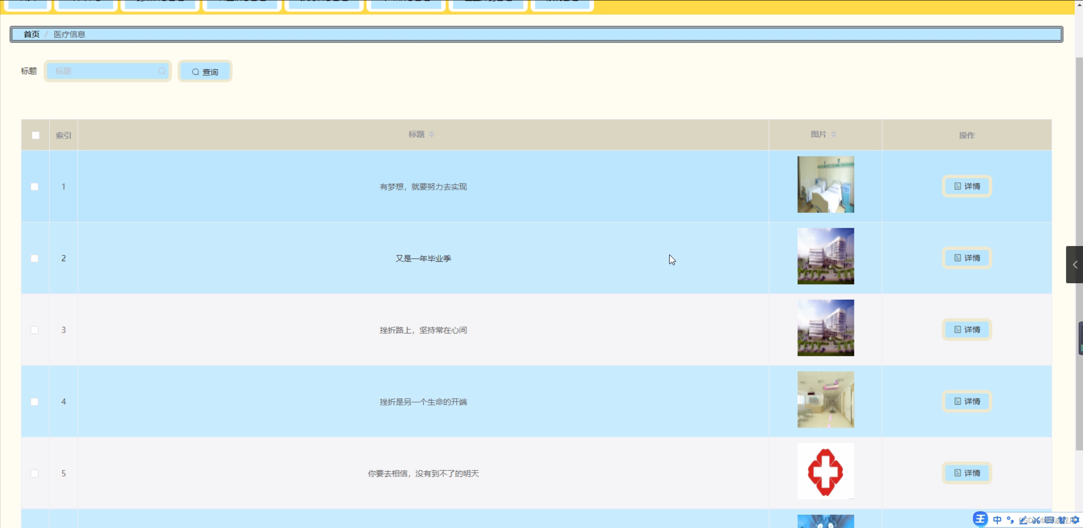Viewport: 1083px width, 528px height.
Task: Click the magnifier icon inside the 标题 field
Action: point(162,71)
